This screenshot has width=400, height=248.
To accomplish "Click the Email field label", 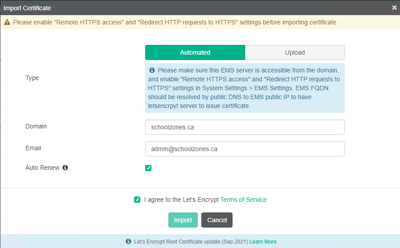I will [33, 148].
